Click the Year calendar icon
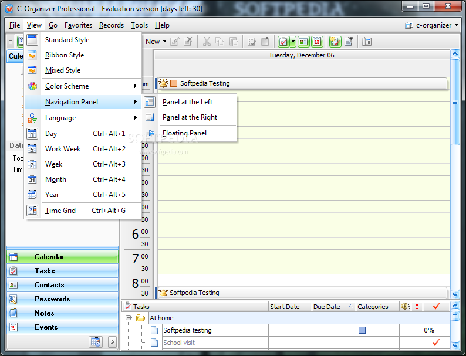Image resolution: width=466 pixels, height=356 pixels. (32, 195)
